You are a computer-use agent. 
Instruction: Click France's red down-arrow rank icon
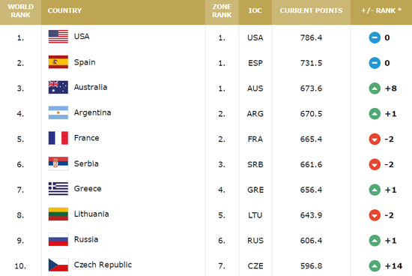375,139
